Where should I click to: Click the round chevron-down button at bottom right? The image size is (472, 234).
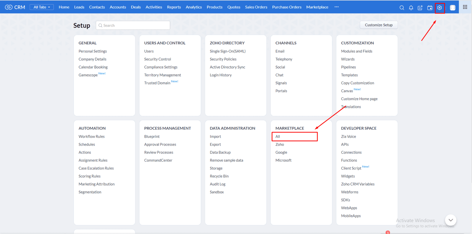point(451,220)
